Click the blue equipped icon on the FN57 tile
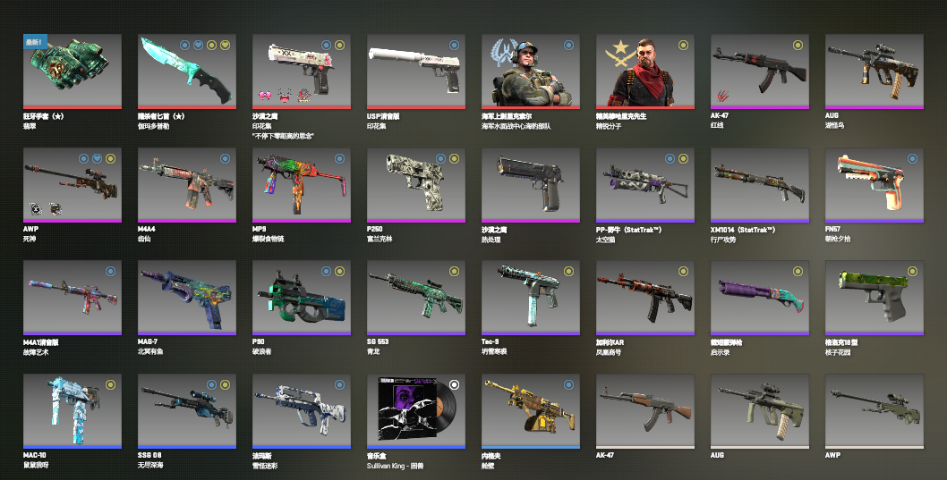Image resolution: width=947 pixels, height=480 pixels. 913,158
